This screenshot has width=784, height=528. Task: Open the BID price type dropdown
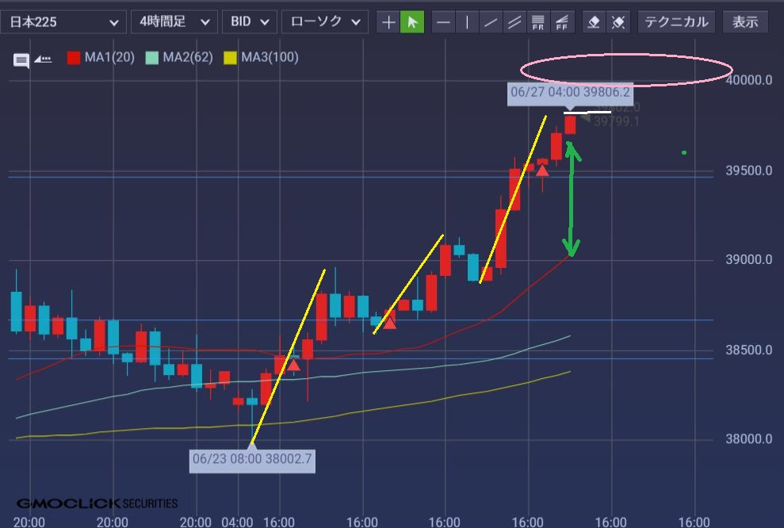tap(250, 22)
